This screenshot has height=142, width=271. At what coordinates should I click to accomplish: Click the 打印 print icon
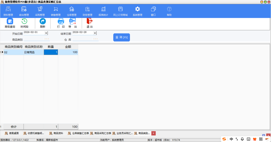click(x=61, y=23)
